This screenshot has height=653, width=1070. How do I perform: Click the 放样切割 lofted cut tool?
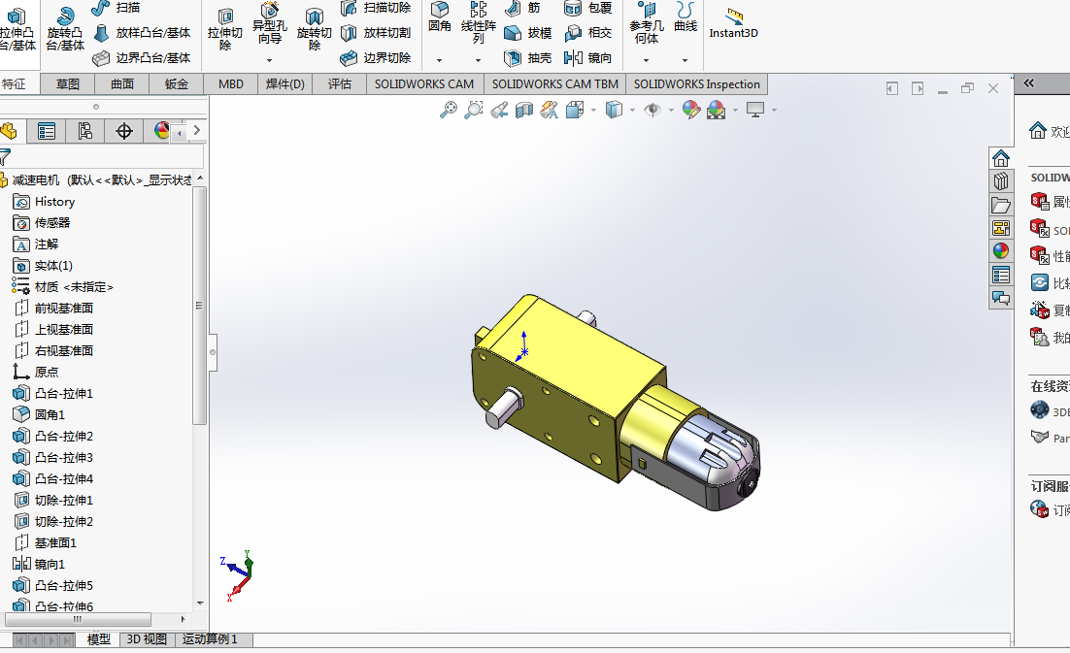(x=376, y=33)
